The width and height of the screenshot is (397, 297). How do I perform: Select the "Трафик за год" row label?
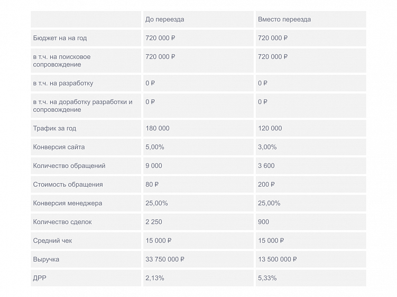[55, 128]
